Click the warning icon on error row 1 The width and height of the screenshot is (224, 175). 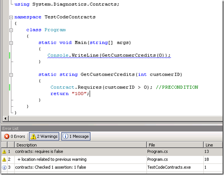click(4, 152)
